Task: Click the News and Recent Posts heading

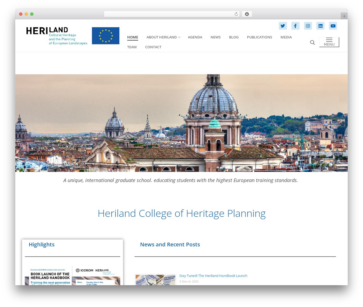Action: (x=170, y=244)
